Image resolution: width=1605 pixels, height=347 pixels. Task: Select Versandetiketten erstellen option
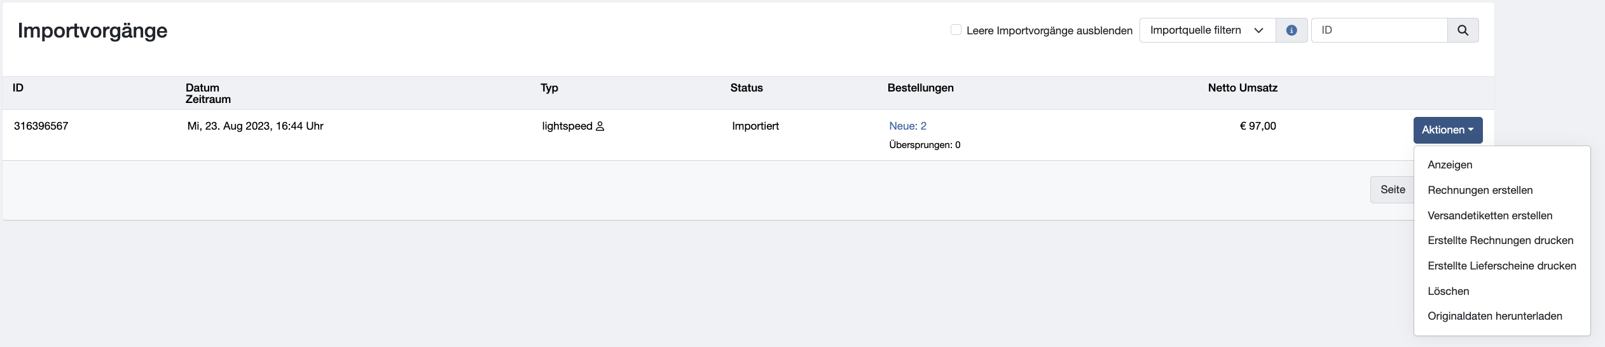click(x=1490, y=215)
